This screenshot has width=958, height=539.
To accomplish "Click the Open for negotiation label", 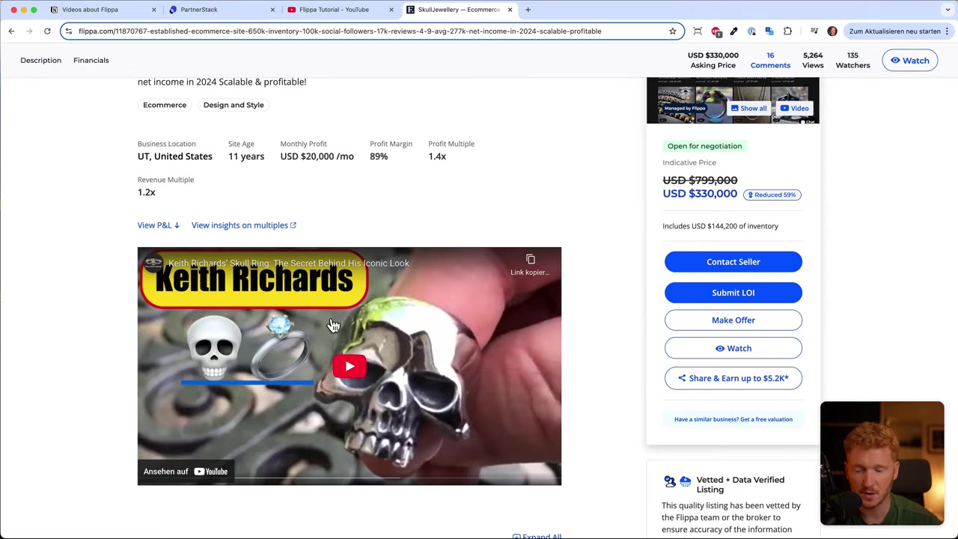I will pos(704,146).
